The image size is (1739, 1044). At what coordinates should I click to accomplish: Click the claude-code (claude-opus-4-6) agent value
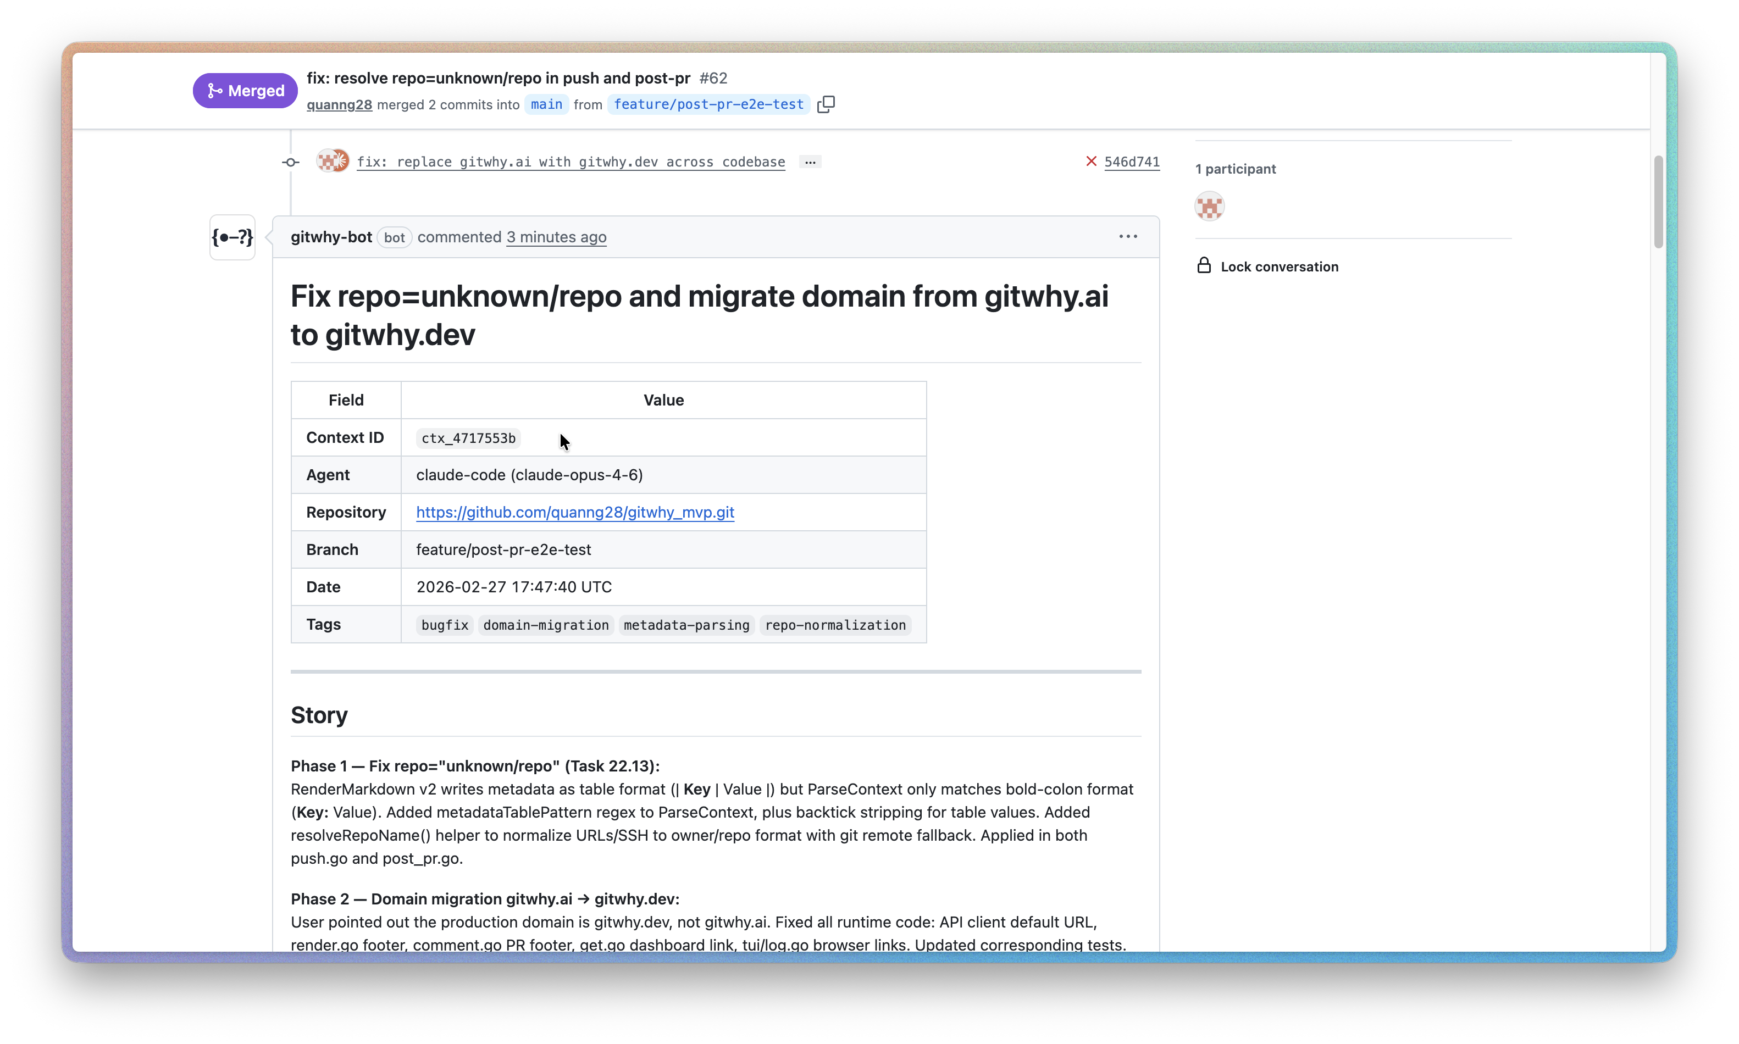[529, 475]
